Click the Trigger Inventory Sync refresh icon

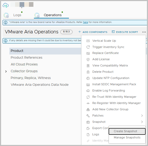pyautogui.click(x=88, y=47)
